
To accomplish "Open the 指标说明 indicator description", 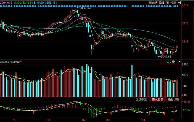I will tap(173, 99).
